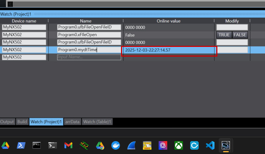Set xFileOpen to TRUE
Viewport: 265px width, 154px height.
(x=224, y=35)
